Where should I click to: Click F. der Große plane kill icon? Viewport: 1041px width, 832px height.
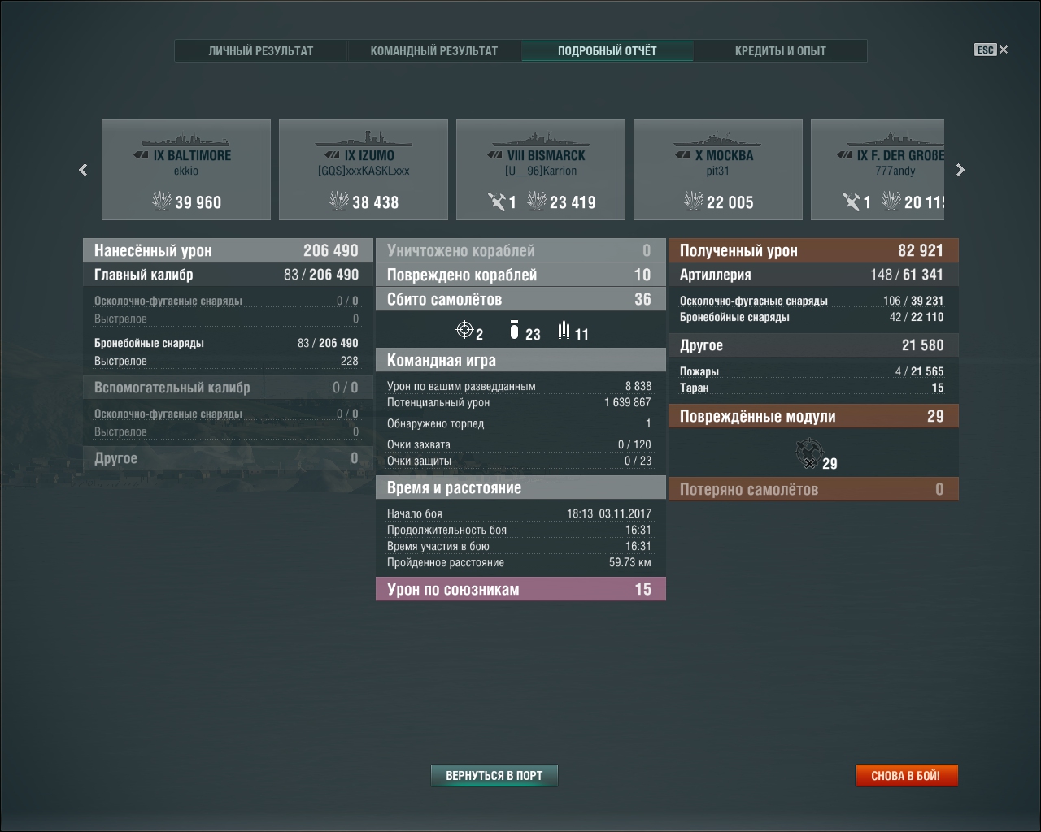(x=851, y=201)
